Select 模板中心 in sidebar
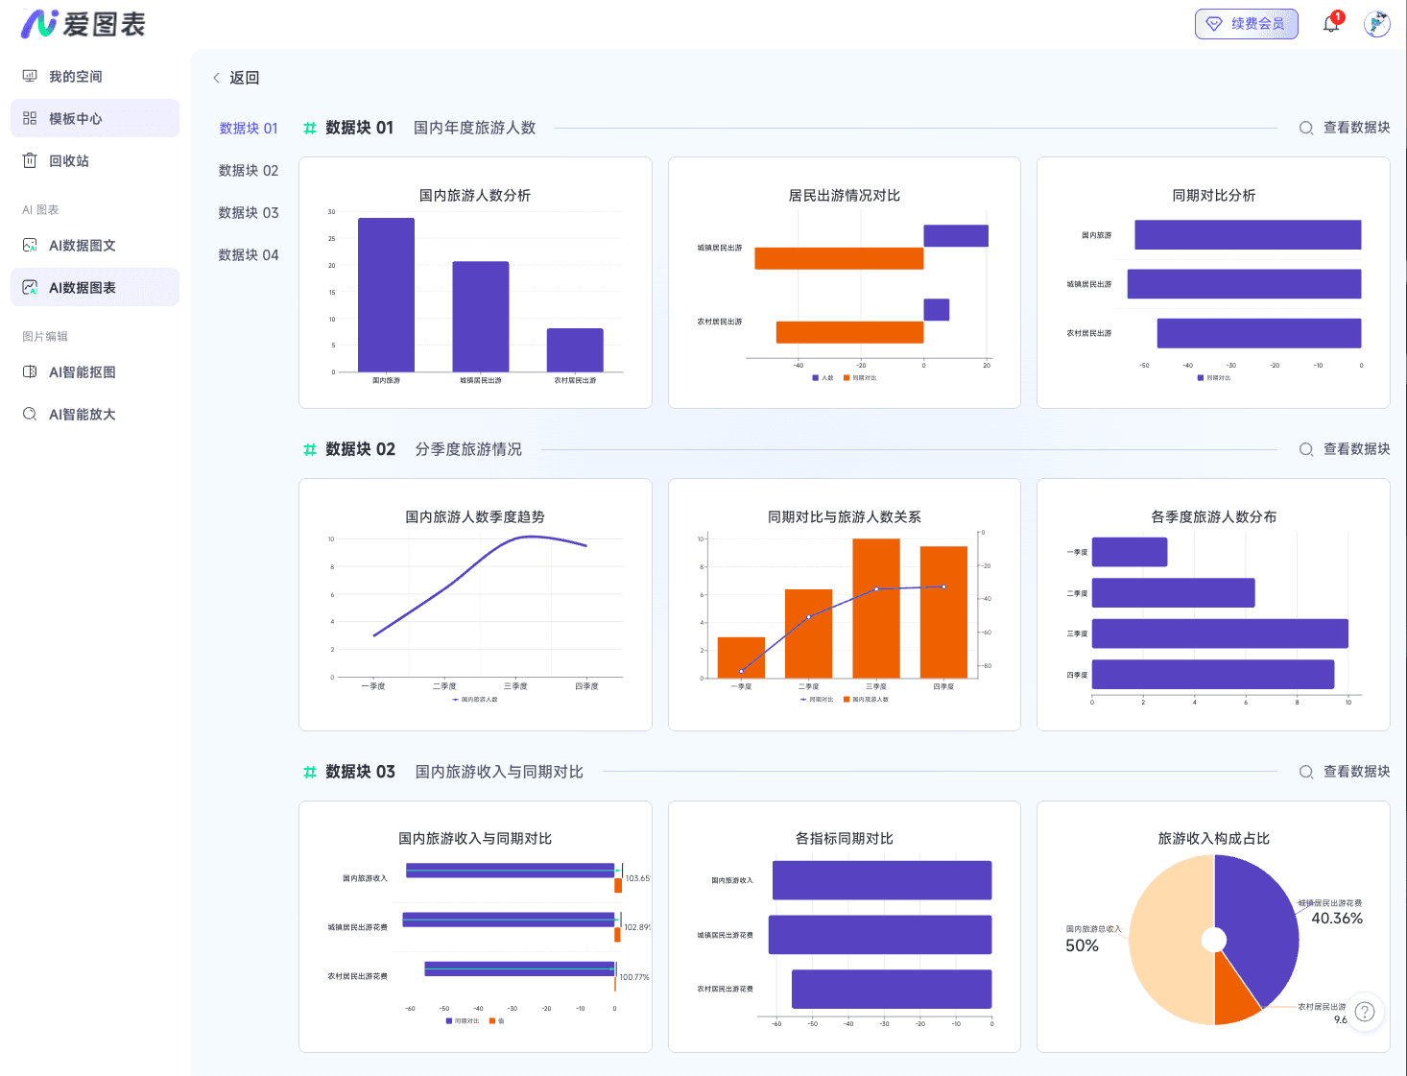 pyautogui.click(x=95, y=118)
